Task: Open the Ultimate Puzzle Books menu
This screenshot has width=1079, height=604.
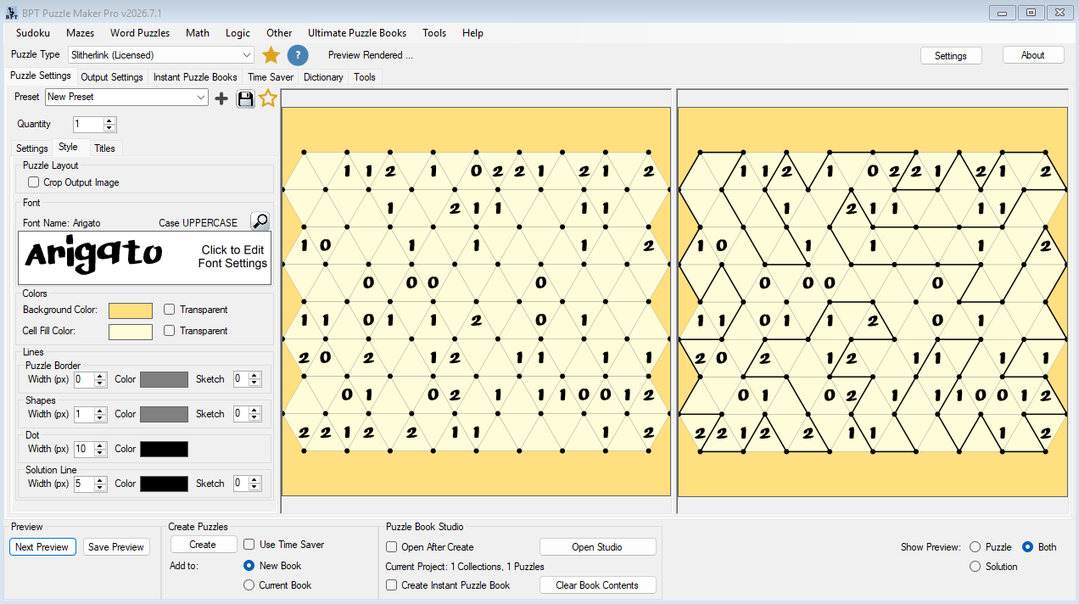Action: point(357,33)
